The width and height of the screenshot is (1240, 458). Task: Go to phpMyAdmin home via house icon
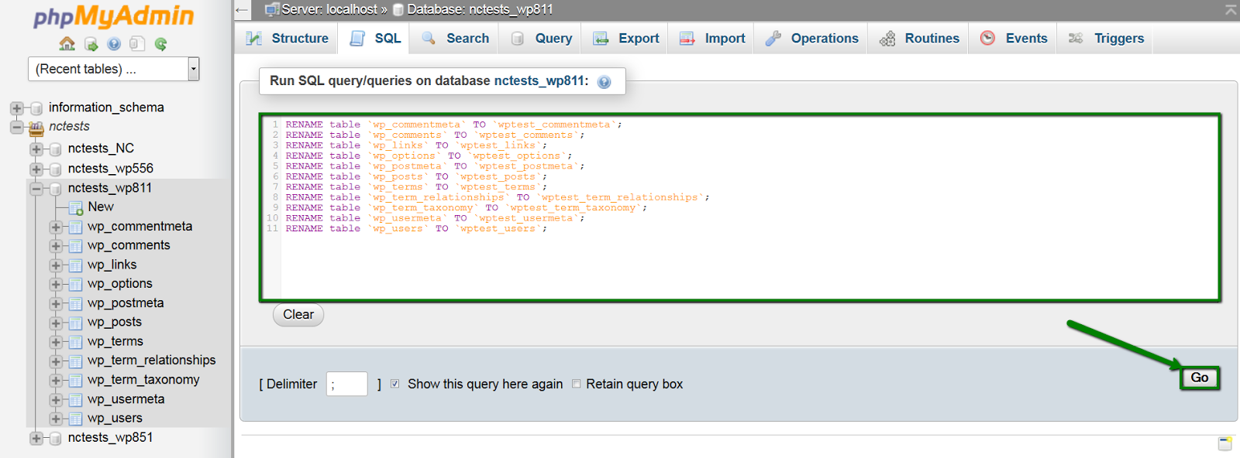tap(67, 44)
